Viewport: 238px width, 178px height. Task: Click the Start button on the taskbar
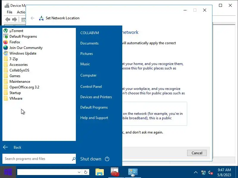click(x=8, y=172)
